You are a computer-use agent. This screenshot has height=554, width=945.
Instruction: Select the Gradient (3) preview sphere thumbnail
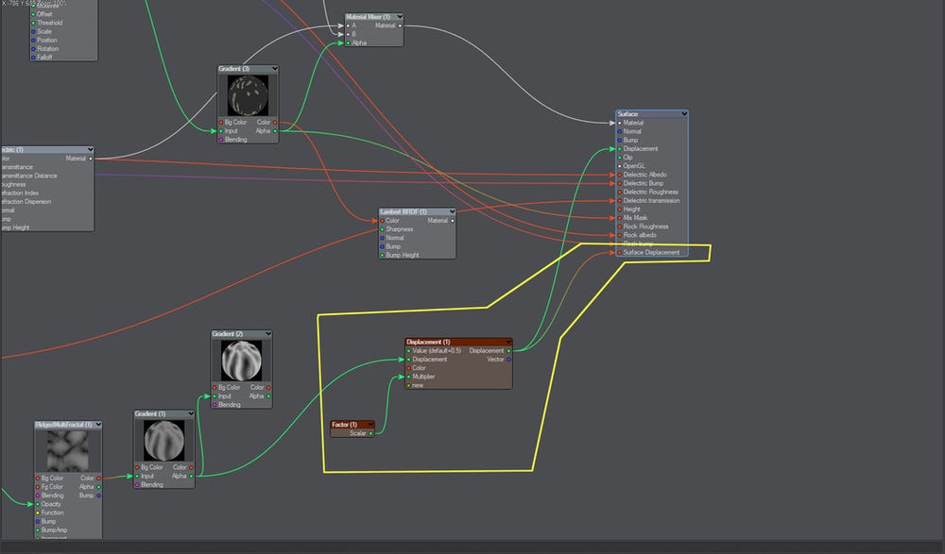tap(248, 95)
